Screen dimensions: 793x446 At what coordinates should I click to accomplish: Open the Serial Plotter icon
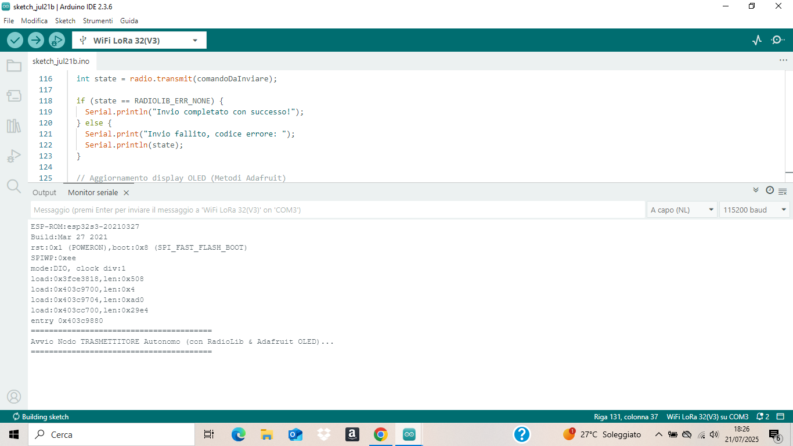coord(757,40)
